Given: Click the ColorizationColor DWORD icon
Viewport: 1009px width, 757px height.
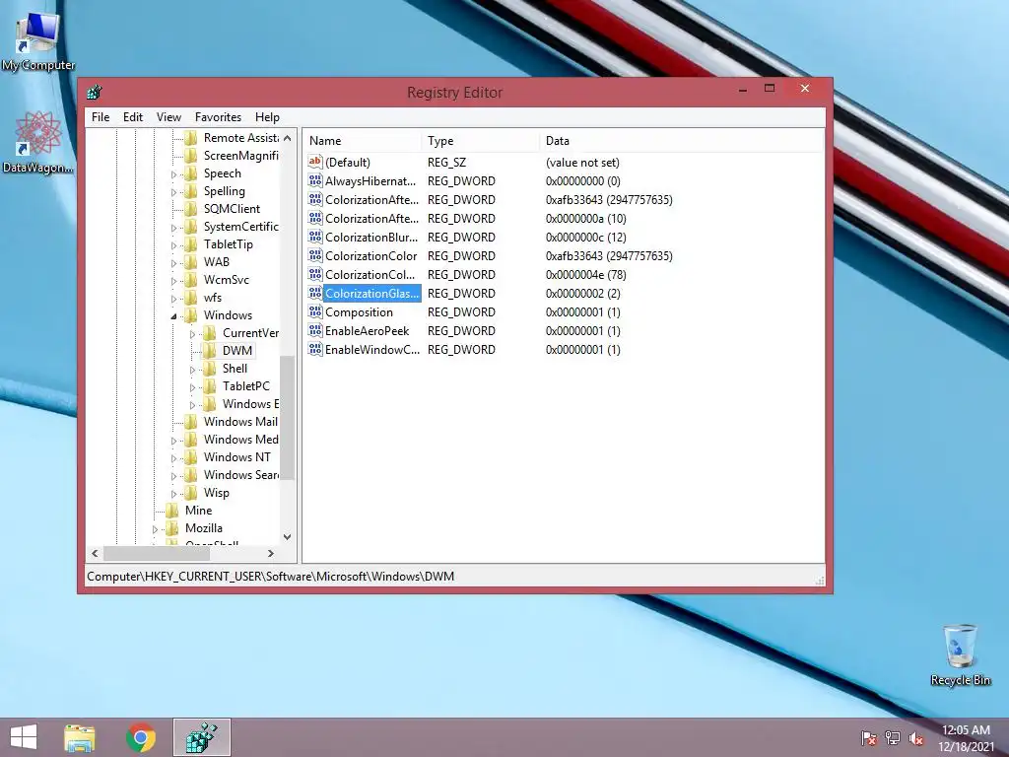Looking at the screenshot, I should tap(314, 255).
